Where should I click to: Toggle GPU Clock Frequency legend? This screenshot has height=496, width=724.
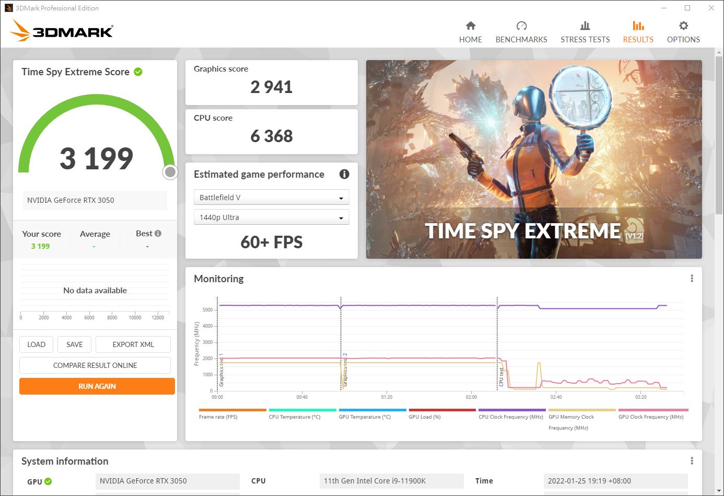point(652,414)
